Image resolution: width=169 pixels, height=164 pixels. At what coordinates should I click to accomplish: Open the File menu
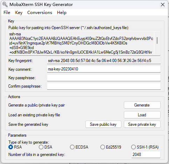[x=7, y=13]
